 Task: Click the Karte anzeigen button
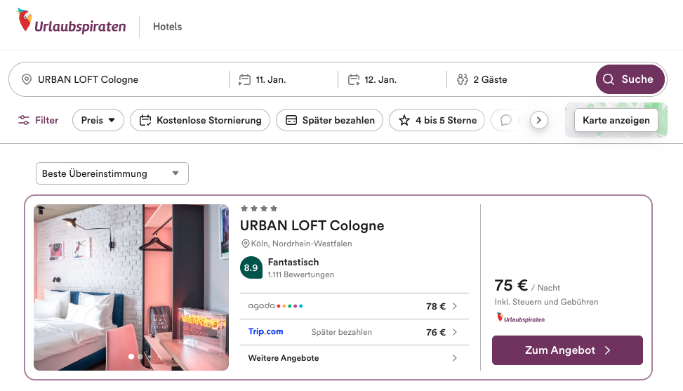616,120
